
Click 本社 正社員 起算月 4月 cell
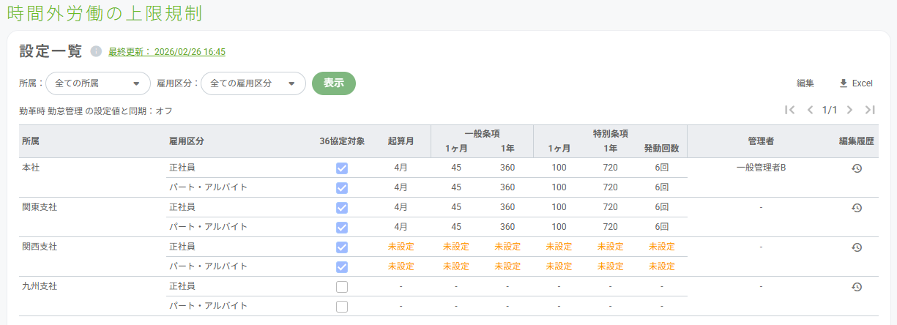coord(401,168)
